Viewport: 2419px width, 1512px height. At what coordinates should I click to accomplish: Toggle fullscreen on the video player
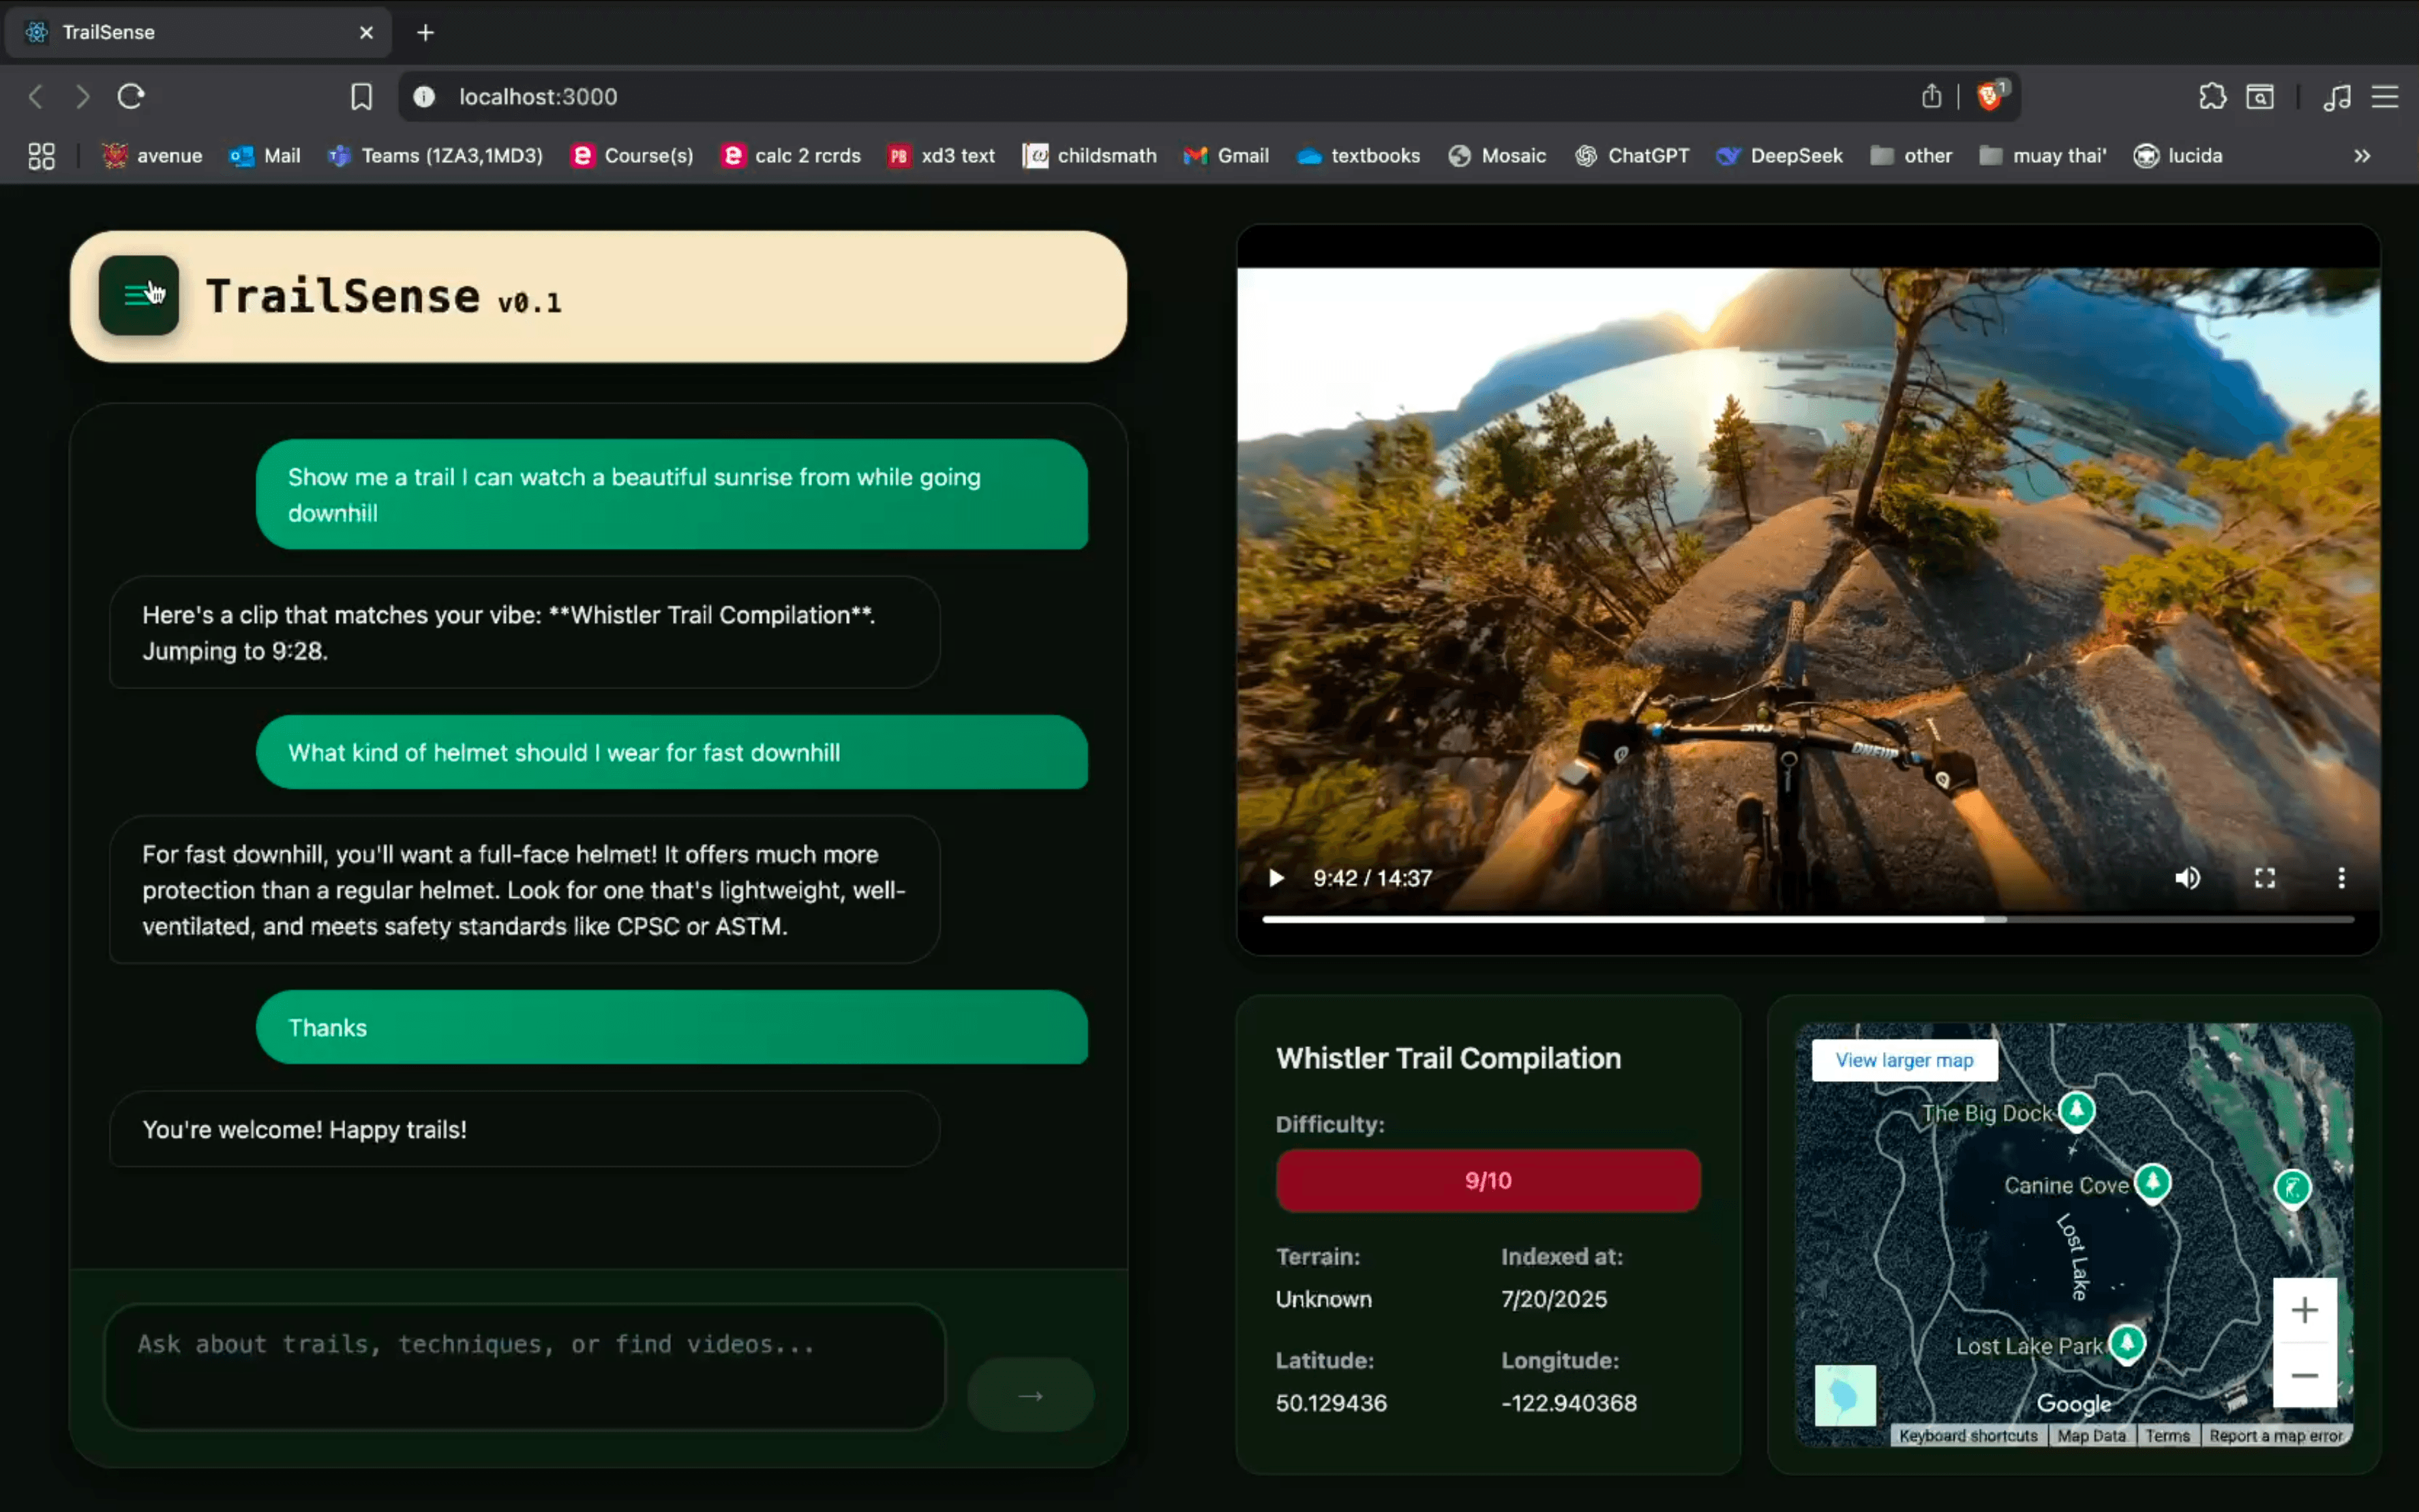pyautogui.click(x=2265, y=878)
